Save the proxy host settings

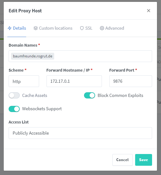(x=143, y=160)
